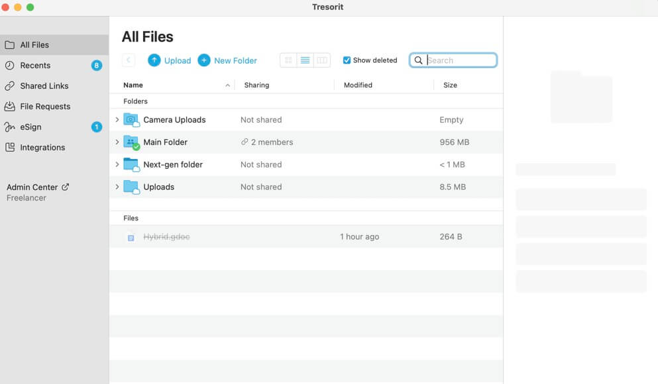
Task: Expand the Camera Uploads folder
Action: coord(117,120)
